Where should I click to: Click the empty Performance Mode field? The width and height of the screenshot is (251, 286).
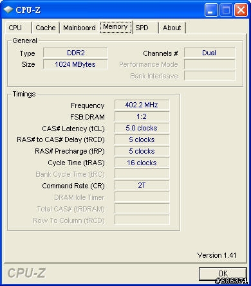pos(209,64)
